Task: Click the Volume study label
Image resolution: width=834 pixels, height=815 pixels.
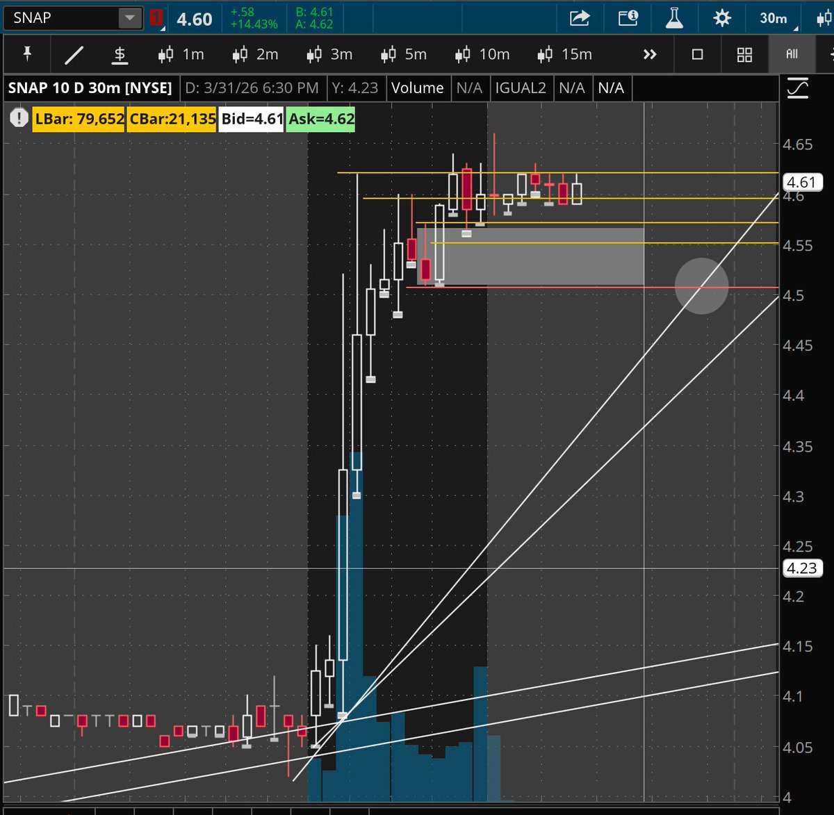Action: [x=417, y=88]
